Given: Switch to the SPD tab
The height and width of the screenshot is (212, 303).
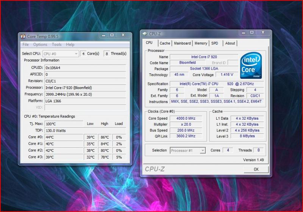Looking at the screenshot, I should 214,43.
